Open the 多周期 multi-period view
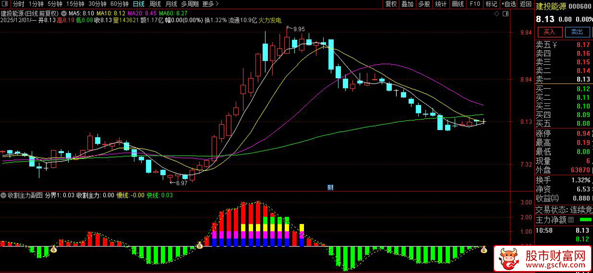 (x=190, y=4)
